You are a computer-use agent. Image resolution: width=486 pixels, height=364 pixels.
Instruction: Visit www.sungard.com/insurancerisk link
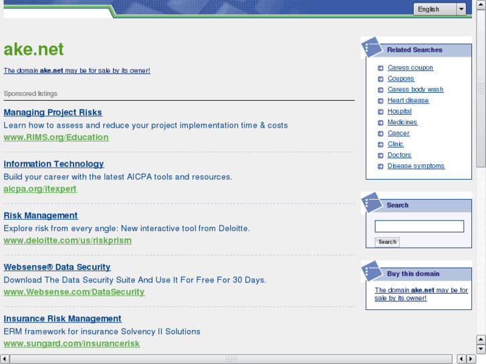coord(72,343)
